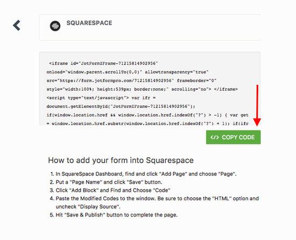The image size is (296, 240).
Task: Click the round Squarespace logo icon
Action: [x=55, y=26]
